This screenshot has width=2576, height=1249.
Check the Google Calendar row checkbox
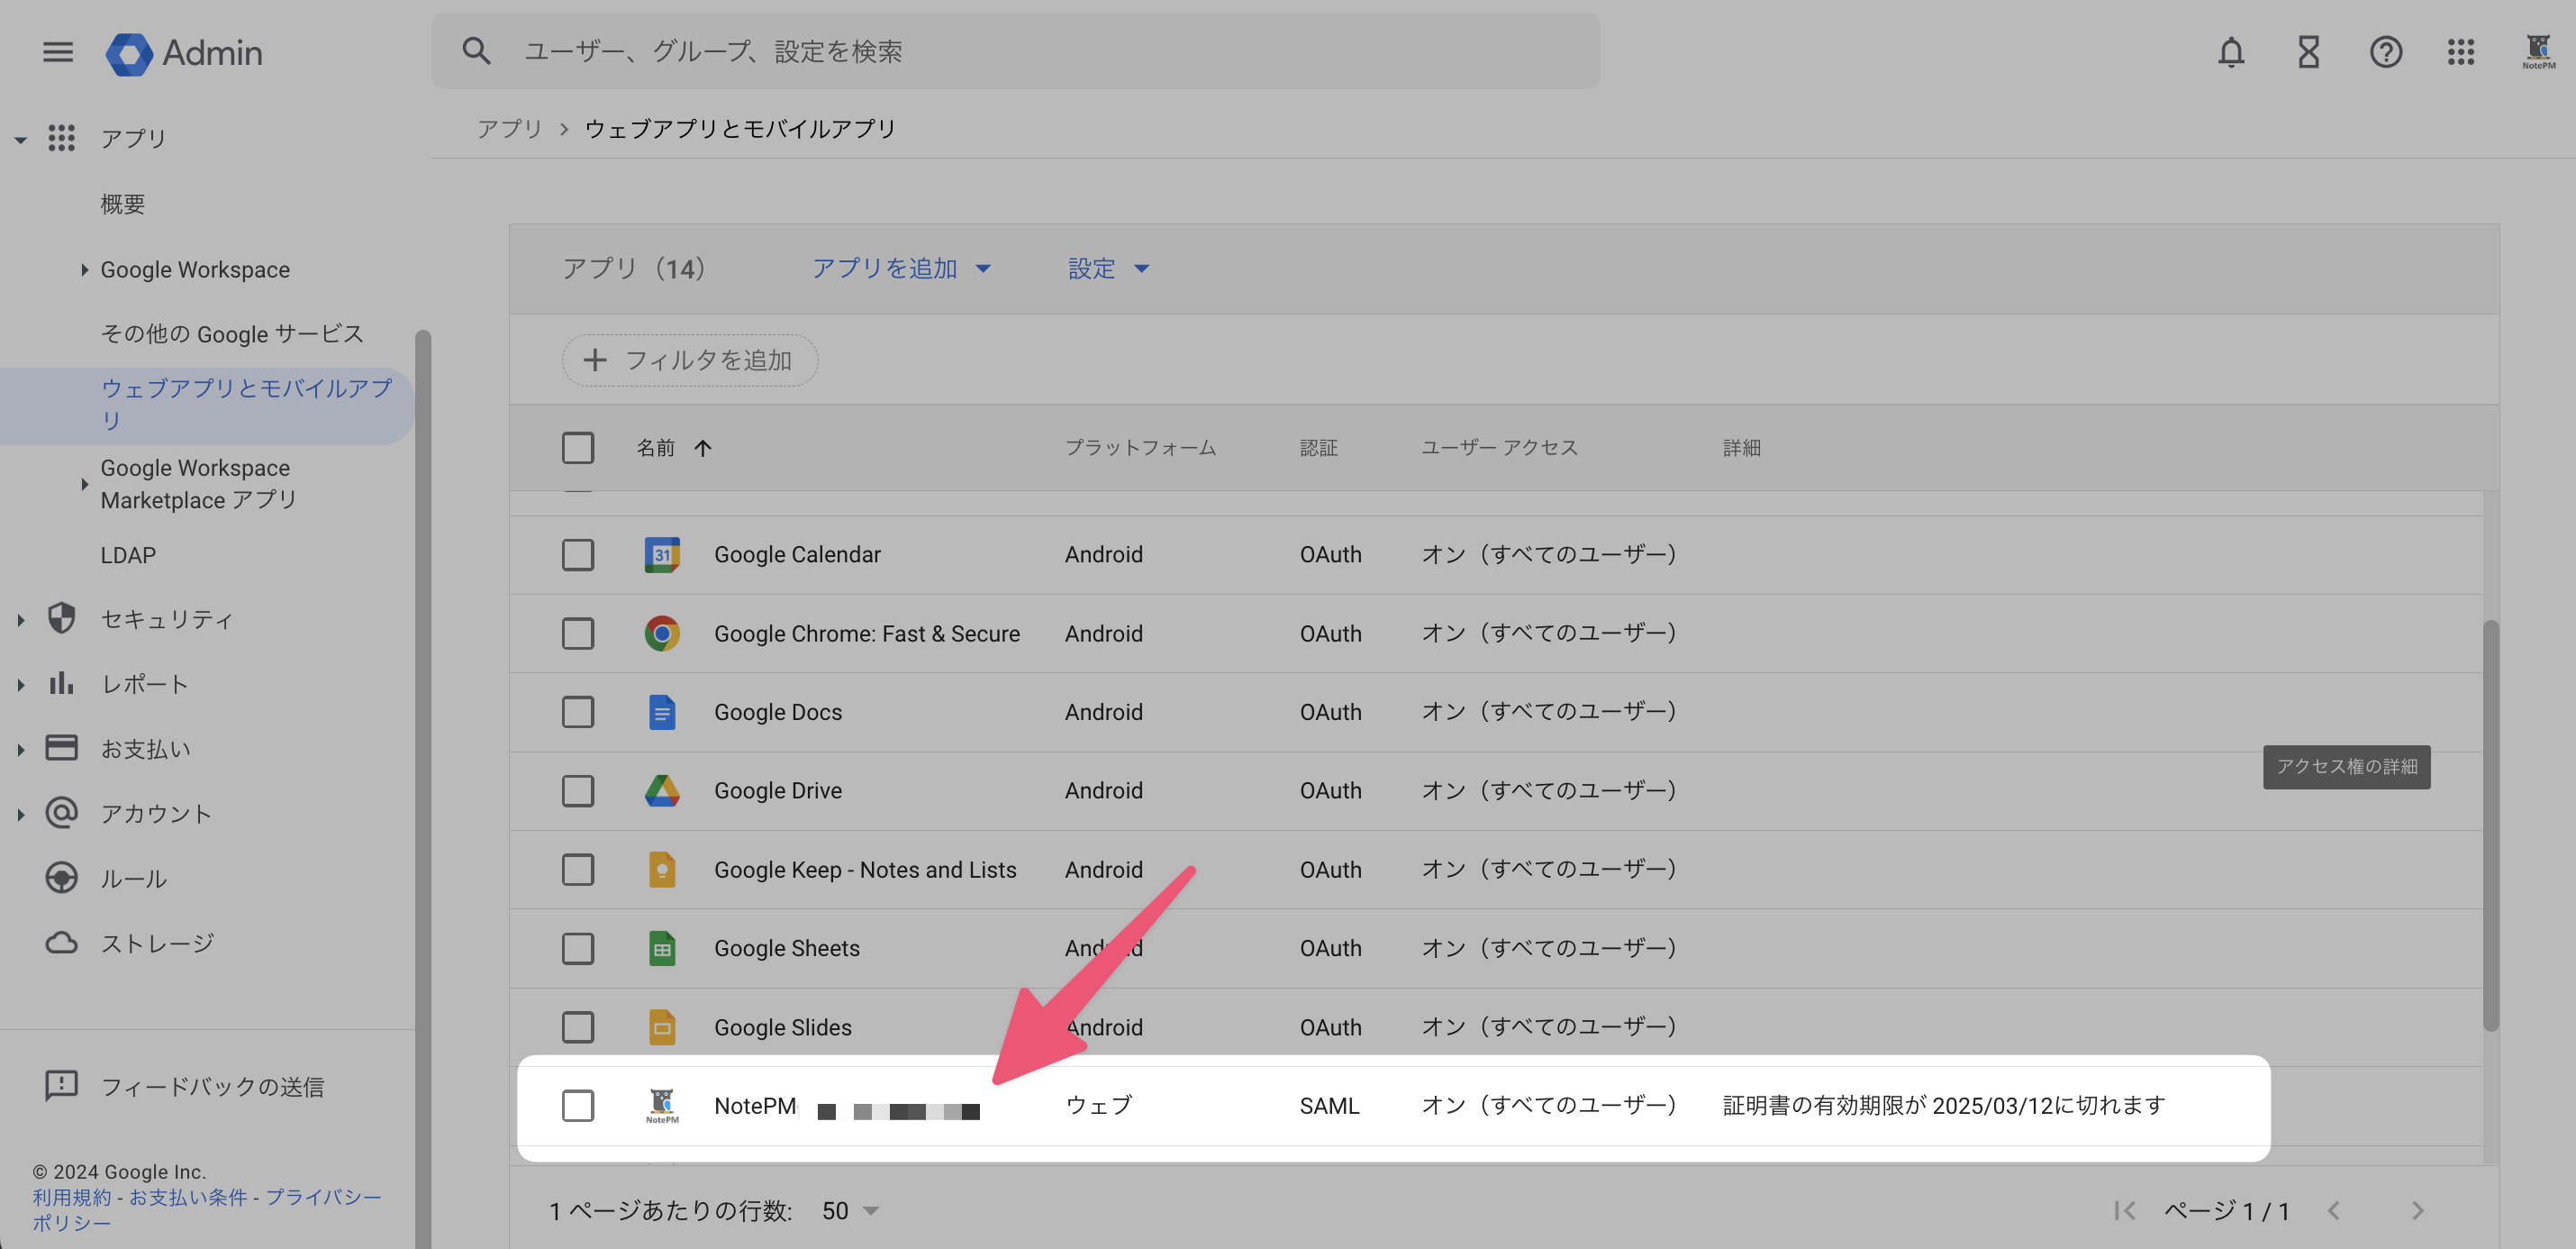click(x=577, y=554)
